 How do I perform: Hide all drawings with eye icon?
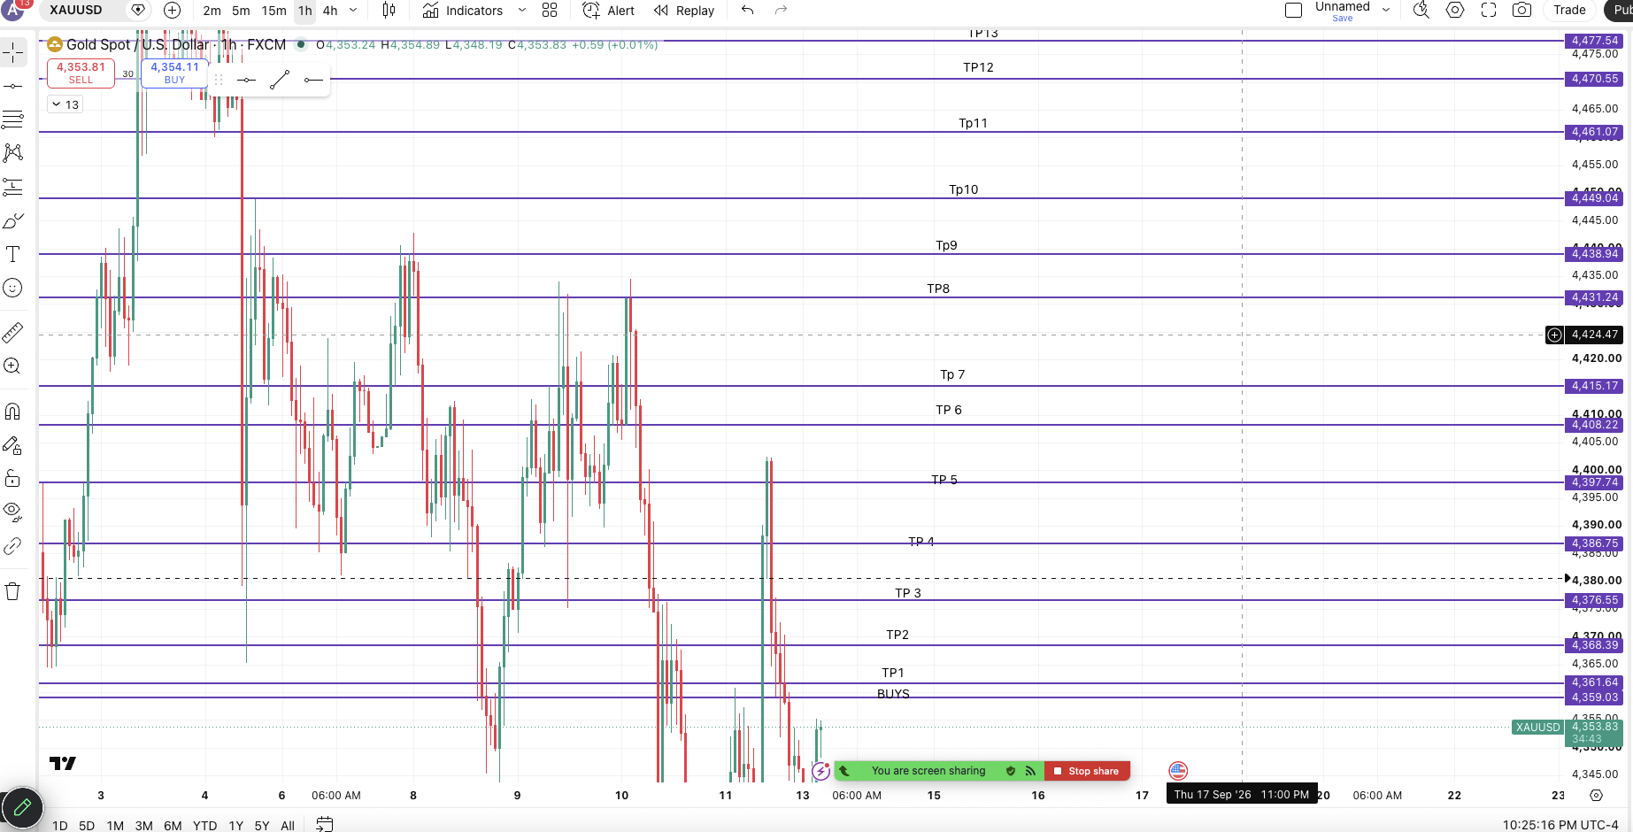pyautogui.click(x=13, y=511)
